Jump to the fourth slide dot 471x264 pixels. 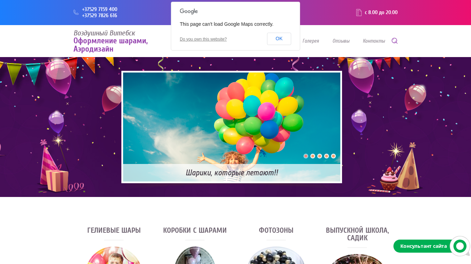327,156
